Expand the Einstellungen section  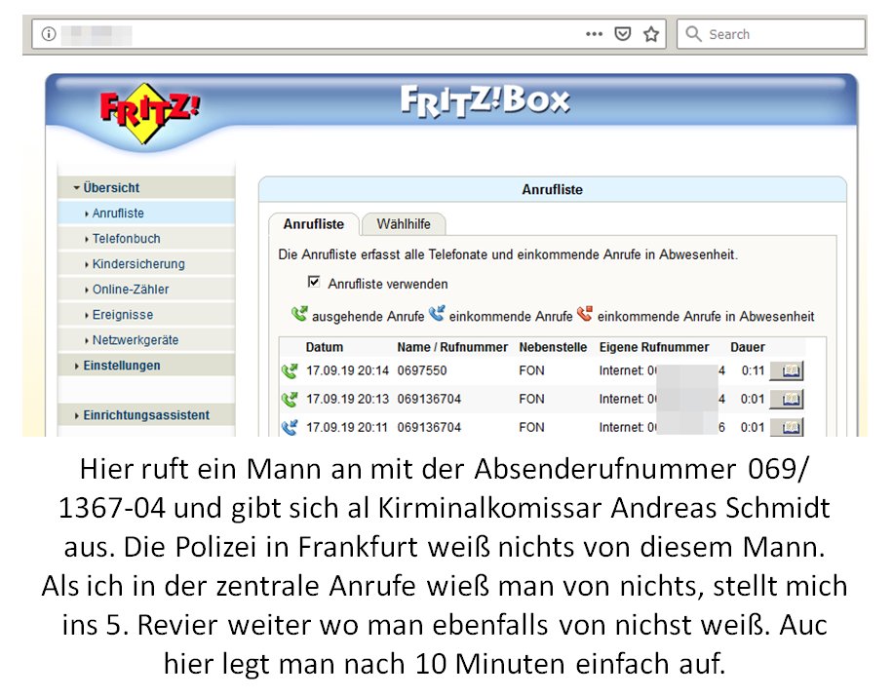pos(146,365)
